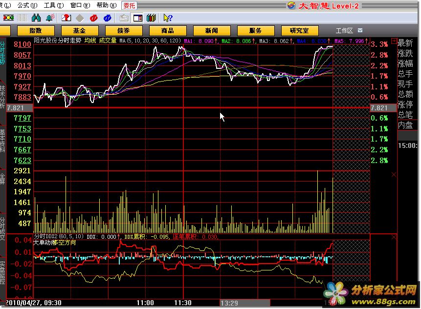The height and width of the screenshot is (309, 421).
Task: Click the bookshelf books icon
Action: pyautogui.click(x=151, y=18)
